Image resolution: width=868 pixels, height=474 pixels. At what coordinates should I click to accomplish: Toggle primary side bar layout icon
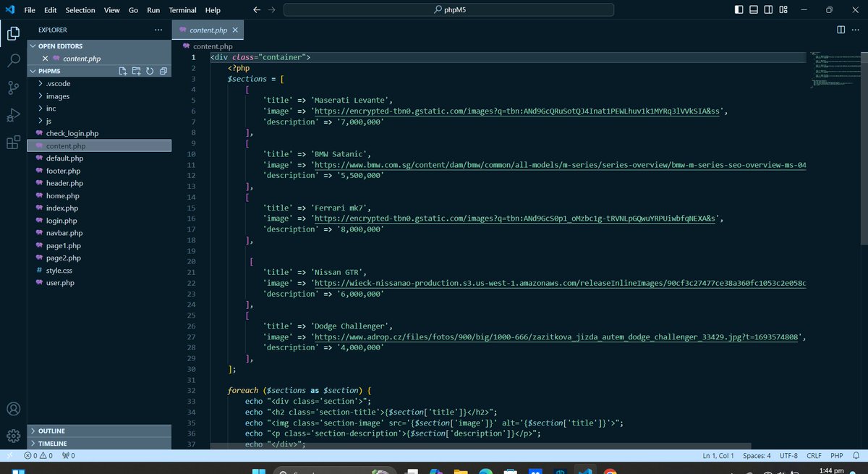(739, 10)
